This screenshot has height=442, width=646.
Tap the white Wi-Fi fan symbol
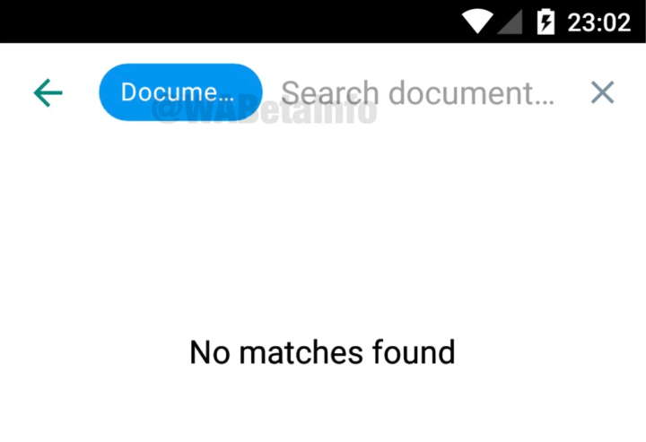[x=477, y=21]
